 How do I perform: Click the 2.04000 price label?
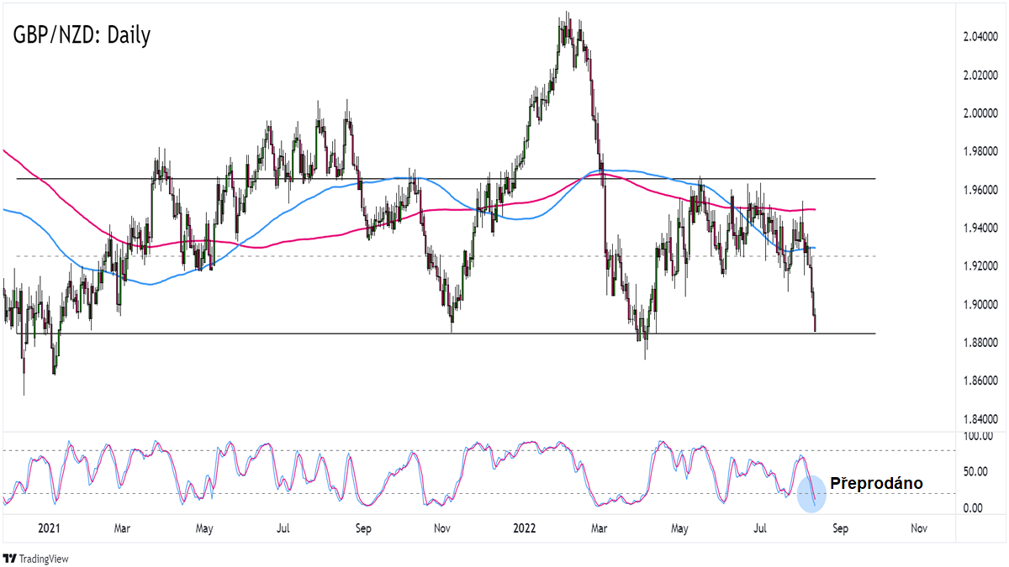coord(981,37)
